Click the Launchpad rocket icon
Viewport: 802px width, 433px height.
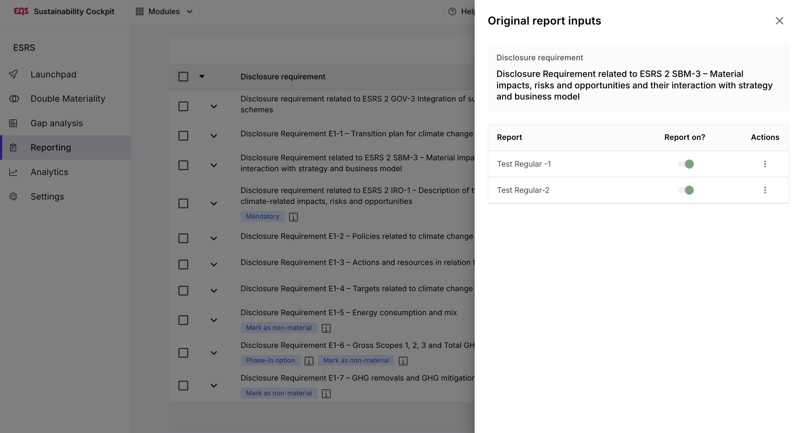(x=13, y=74)
